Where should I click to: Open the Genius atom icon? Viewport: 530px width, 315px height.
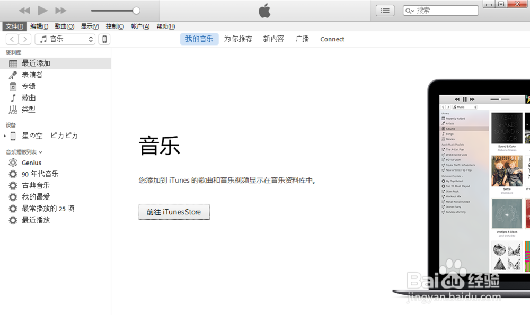[x=13, y=163]
